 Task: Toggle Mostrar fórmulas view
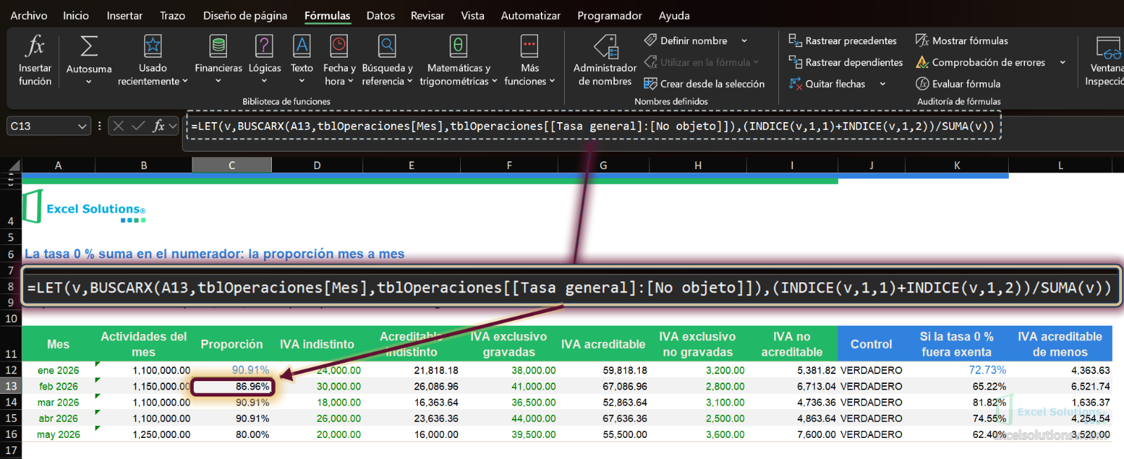(x=962, y=41)
